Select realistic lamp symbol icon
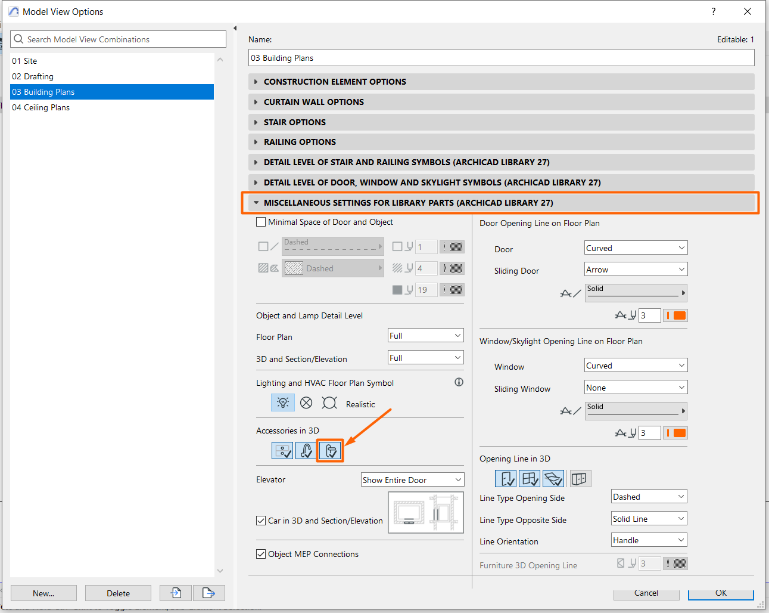The width and height of the screenshot is (769, 613). click(283, 403)
